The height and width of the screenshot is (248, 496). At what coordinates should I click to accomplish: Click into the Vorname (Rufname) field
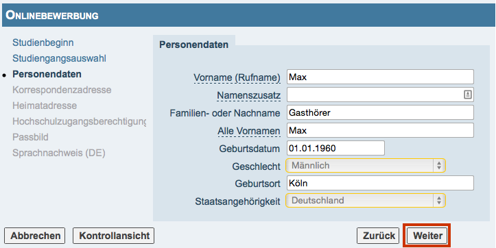click(x=380, y=77)
